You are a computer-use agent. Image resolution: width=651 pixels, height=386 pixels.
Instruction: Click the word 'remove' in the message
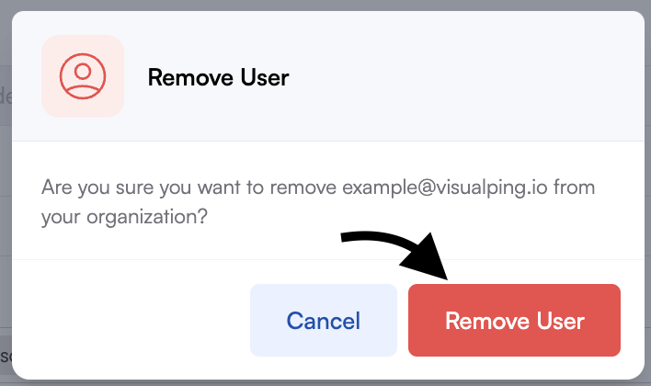303,187
